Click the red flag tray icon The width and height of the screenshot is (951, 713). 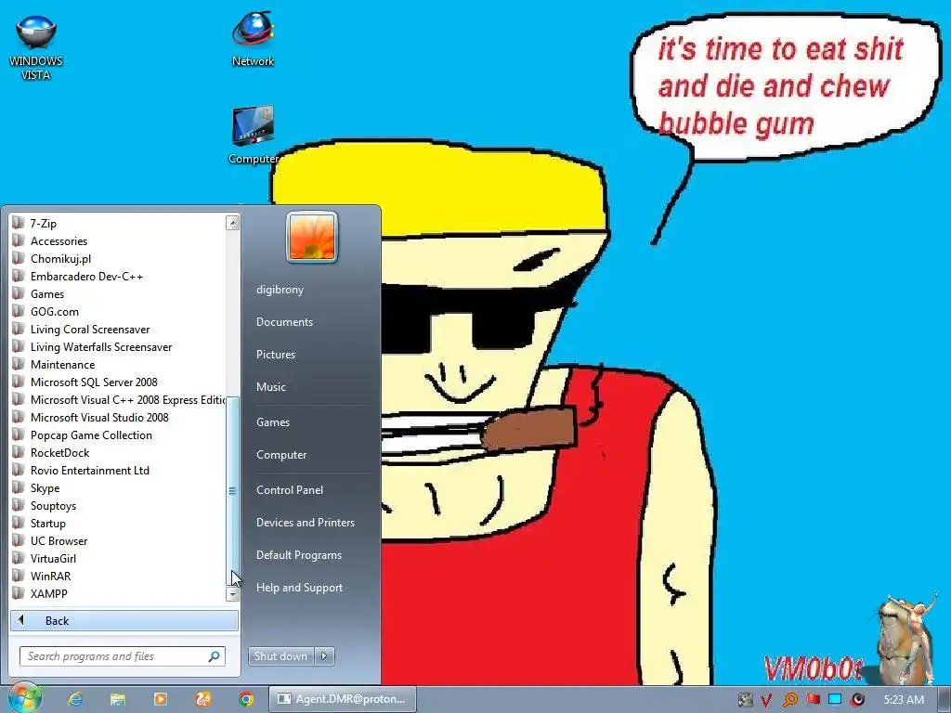pos(813,699)
